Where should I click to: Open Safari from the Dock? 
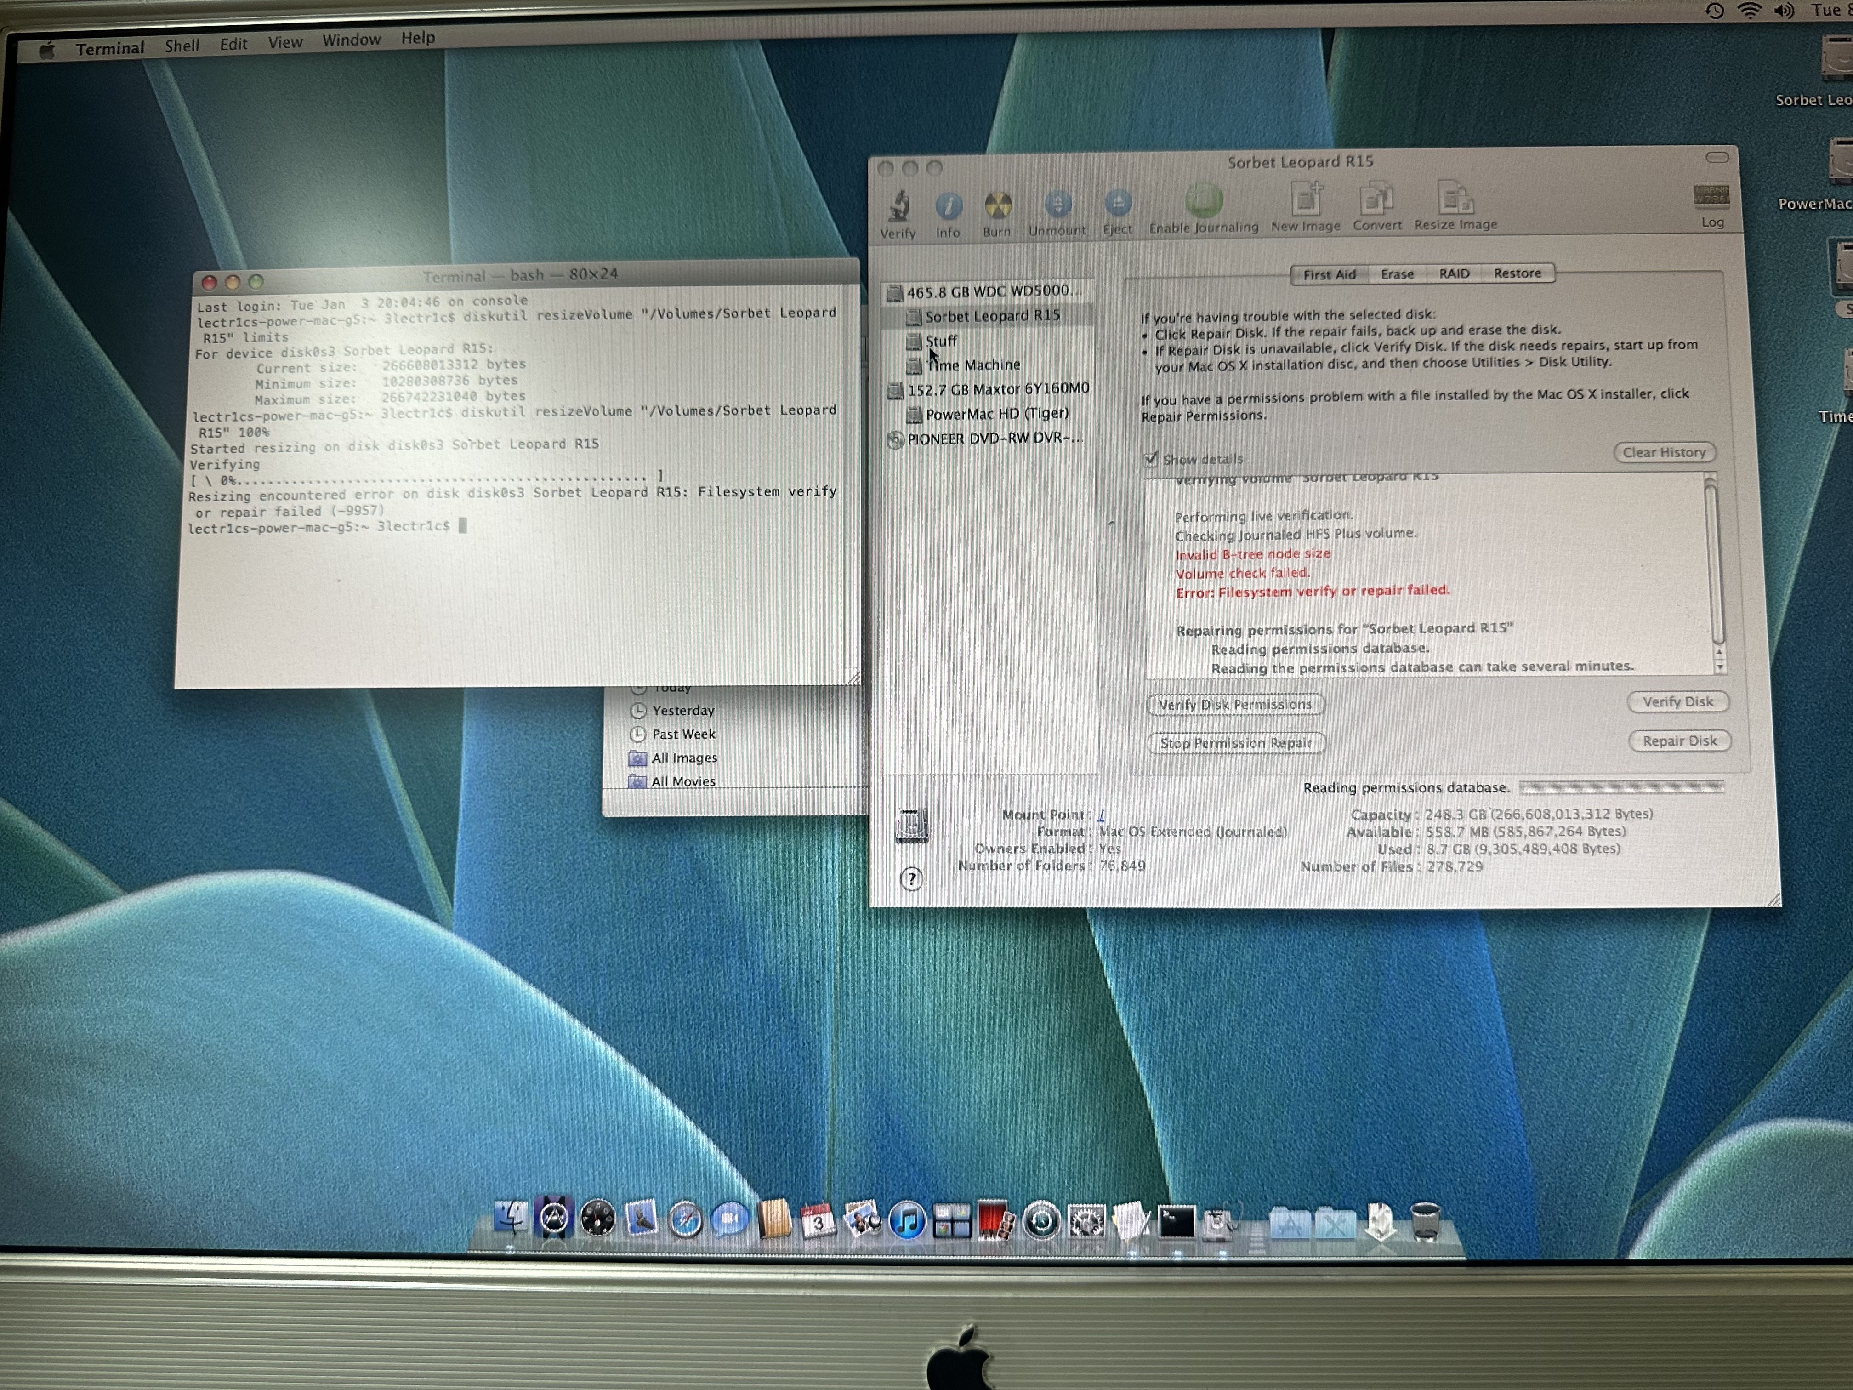click(685, 1221)
